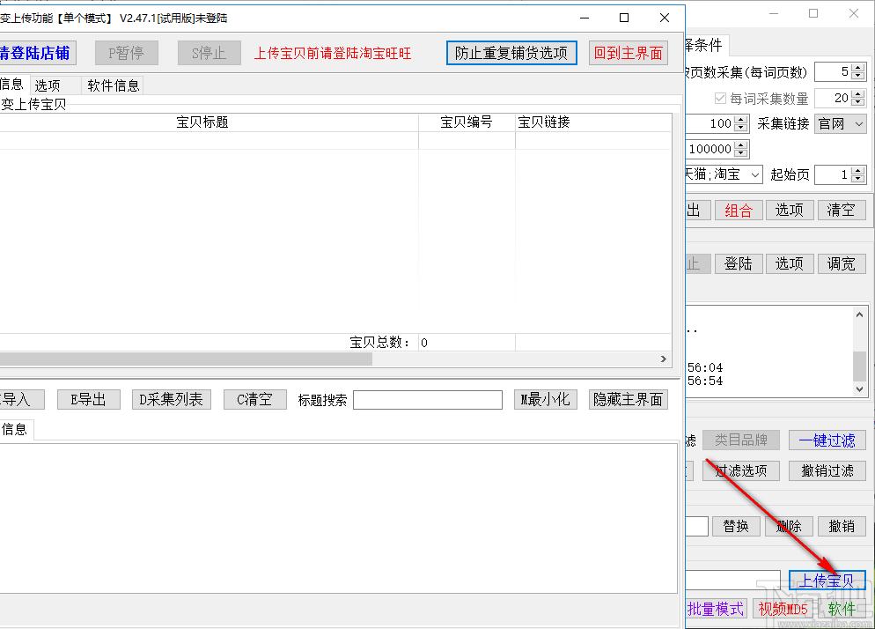Image resolution: width=875 pixels, height=629 pixels.
Task: Switch to the 软件信息 tab
Action: coord(114,85)
